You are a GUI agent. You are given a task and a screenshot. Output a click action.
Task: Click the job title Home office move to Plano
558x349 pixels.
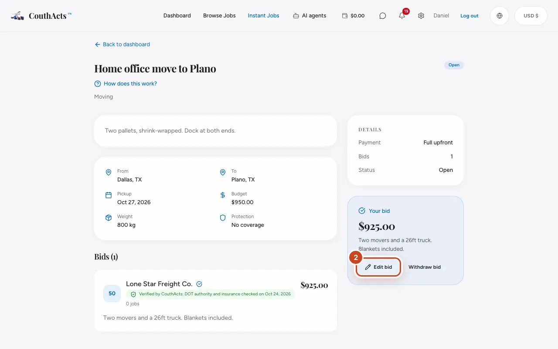tap(155, 68)
